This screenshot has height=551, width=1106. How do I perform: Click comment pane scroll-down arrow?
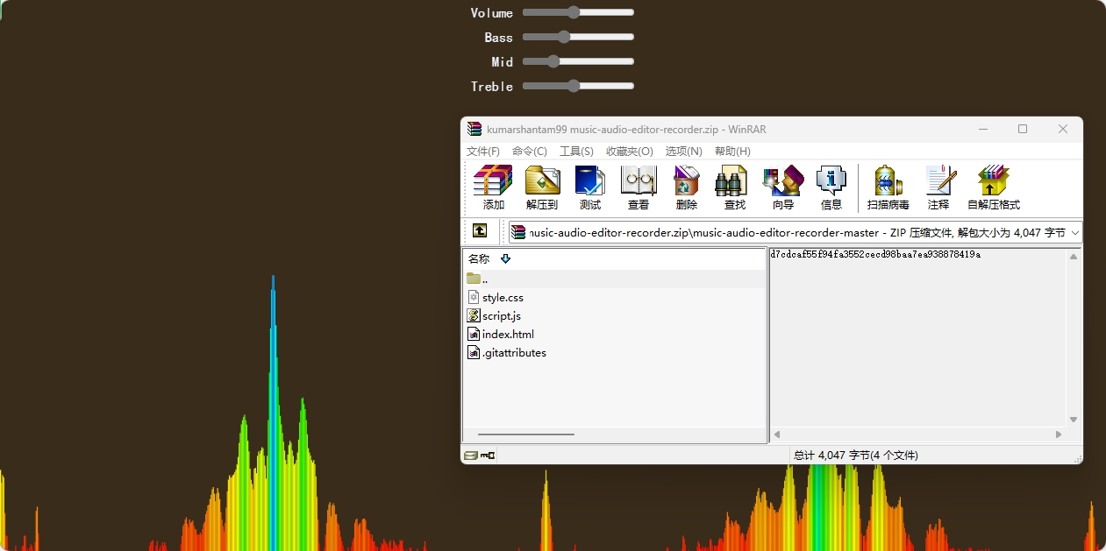pos(1074,420)
